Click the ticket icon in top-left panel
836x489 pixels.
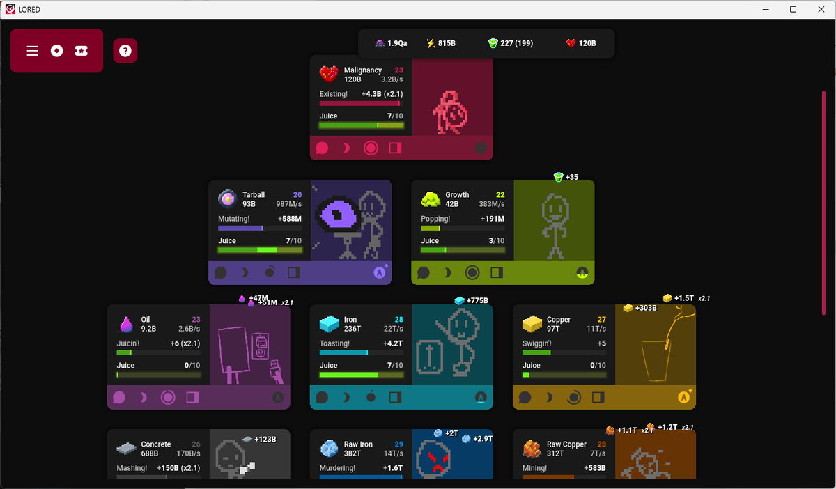point(82,51)
